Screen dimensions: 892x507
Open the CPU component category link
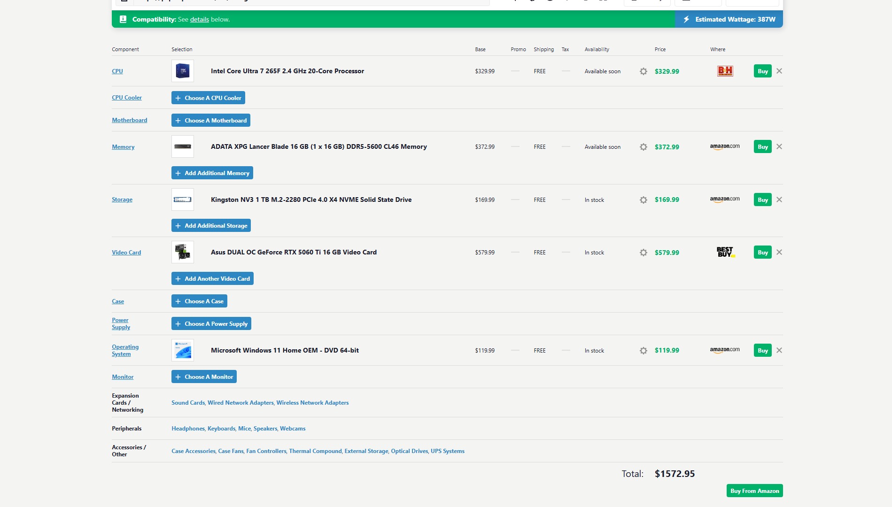117,71
